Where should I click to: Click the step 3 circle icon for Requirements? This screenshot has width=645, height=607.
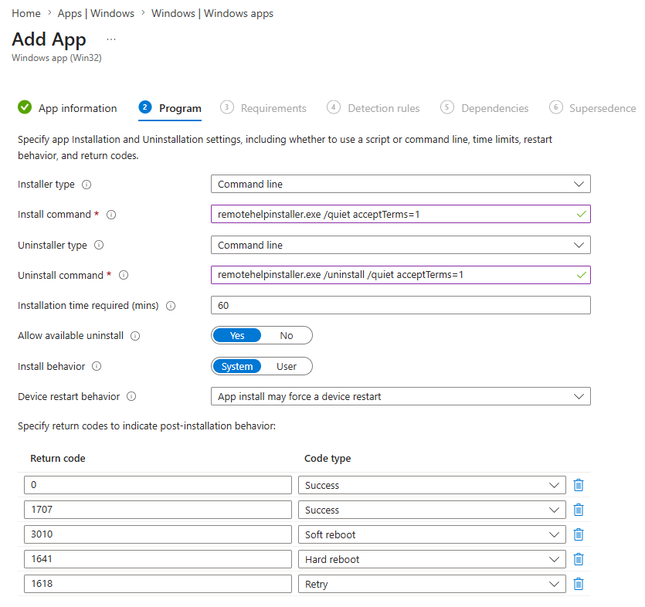pyautogui.click(x=226, y=107)
